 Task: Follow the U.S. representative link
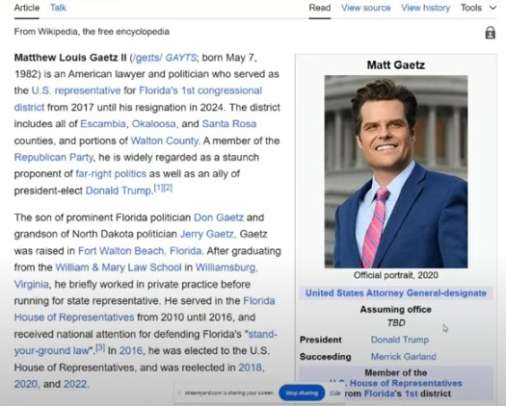tap(76, 90)
